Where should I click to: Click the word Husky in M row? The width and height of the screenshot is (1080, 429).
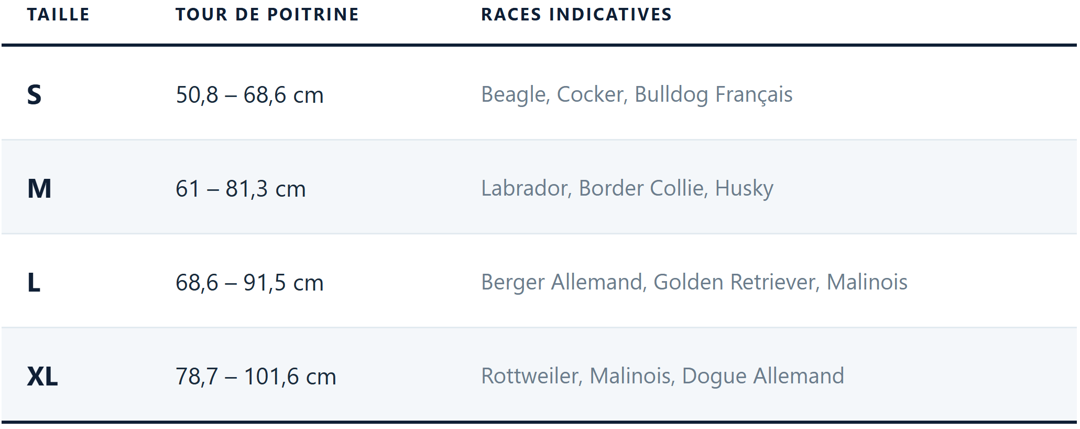click(744, 189)
